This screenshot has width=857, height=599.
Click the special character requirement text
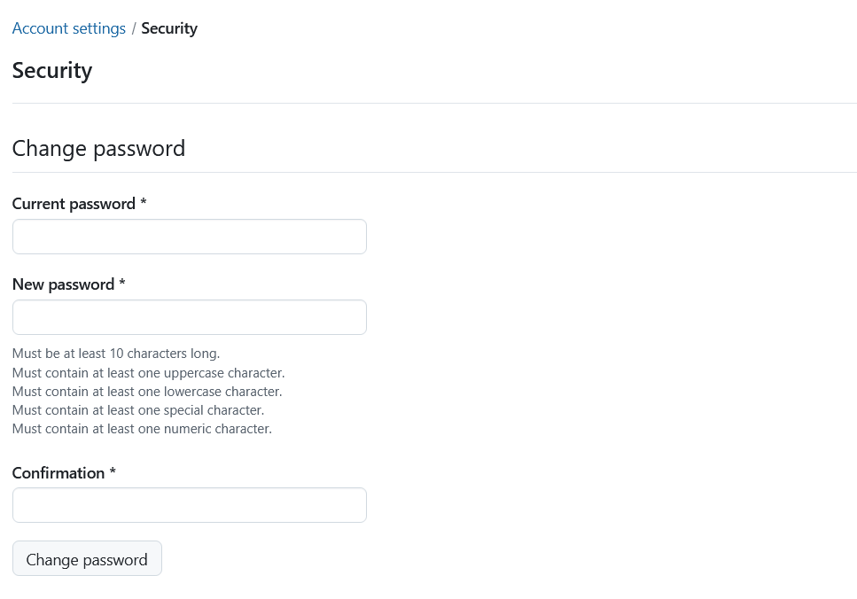click(138, 410)
